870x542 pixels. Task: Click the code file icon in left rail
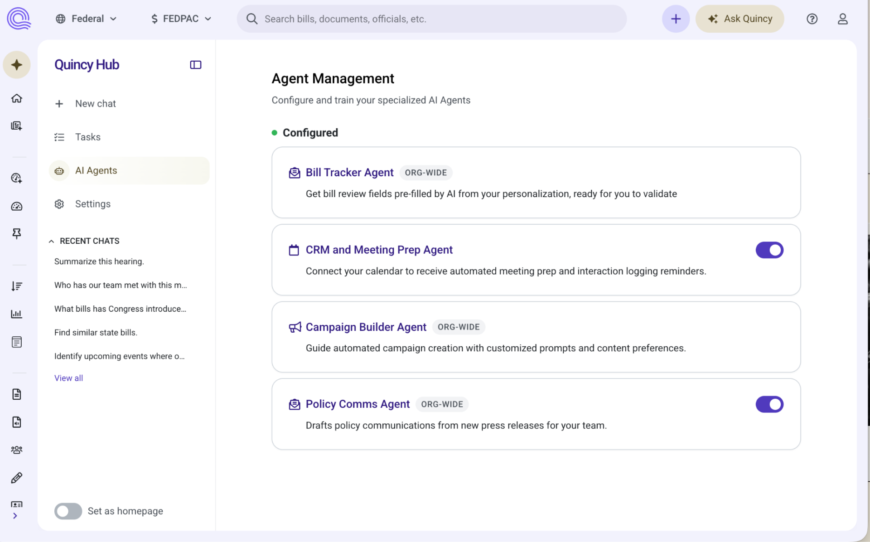click(x=17, y=422)
